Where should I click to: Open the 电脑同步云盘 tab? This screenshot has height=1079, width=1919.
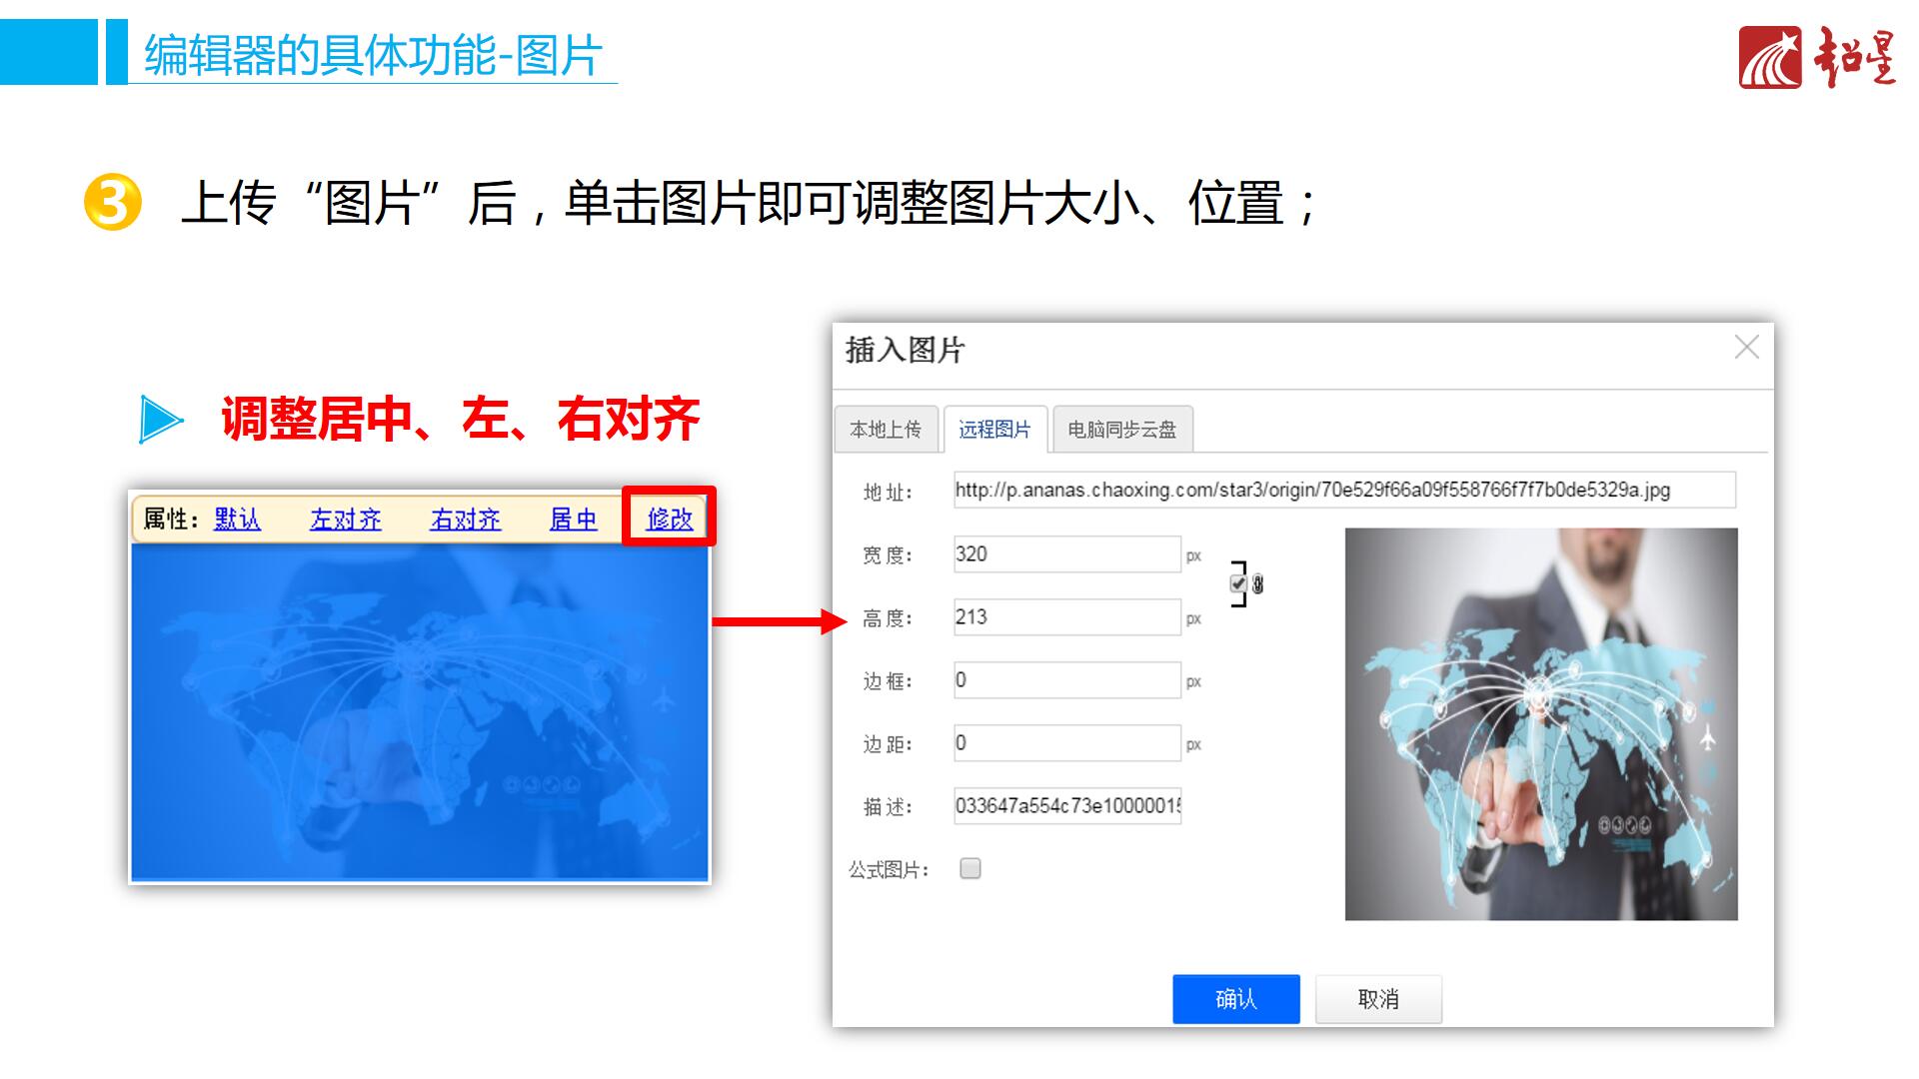click(1121, 430)
